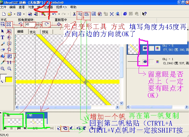Select the Text tool in toolbox
The height and width of the screenshot is (137, 189).
point(3,38)
